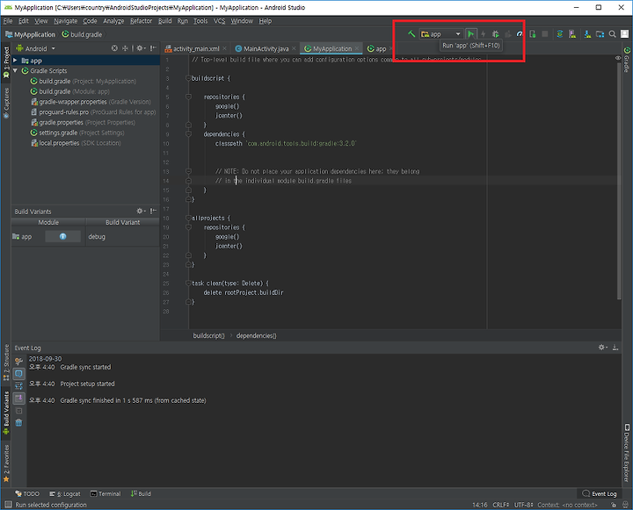Open the Refactor menu
Screen dimensions: 633x510
coord(141,21)
